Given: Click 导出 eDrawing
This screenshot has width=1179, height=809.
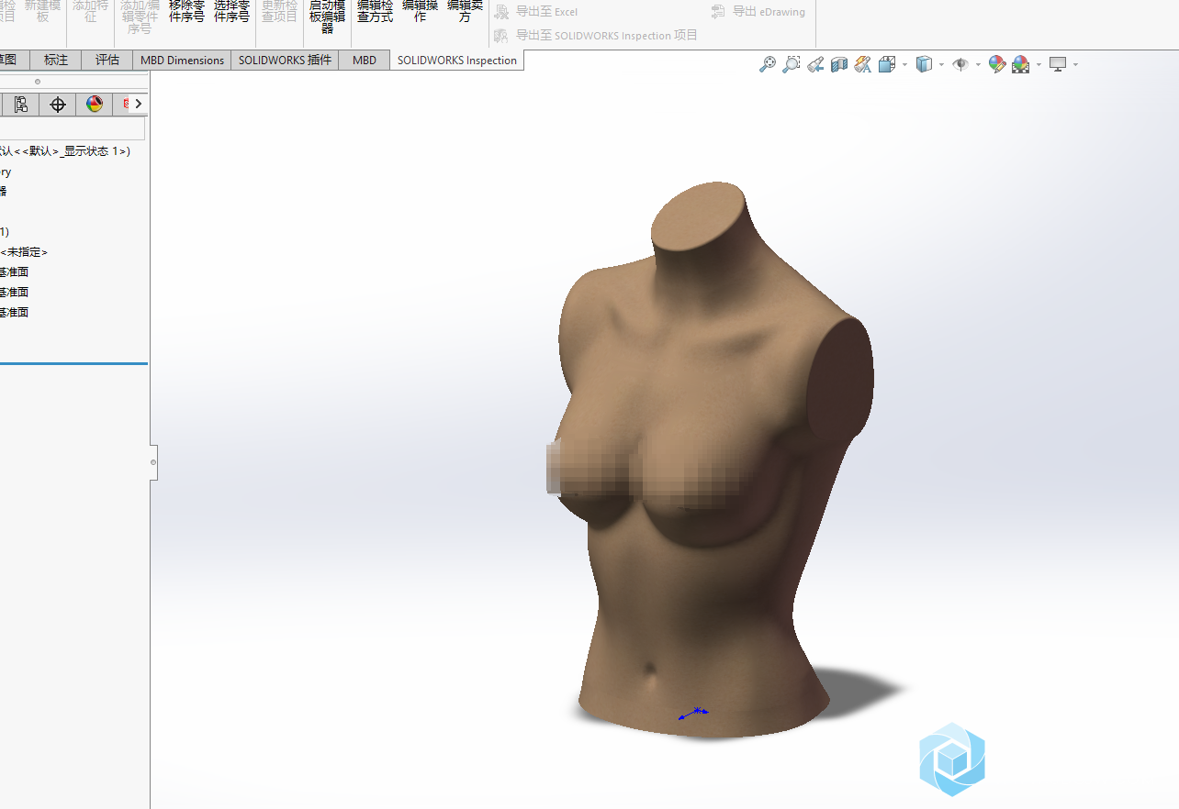Looking at the screenshot, I should click(758, 12).
